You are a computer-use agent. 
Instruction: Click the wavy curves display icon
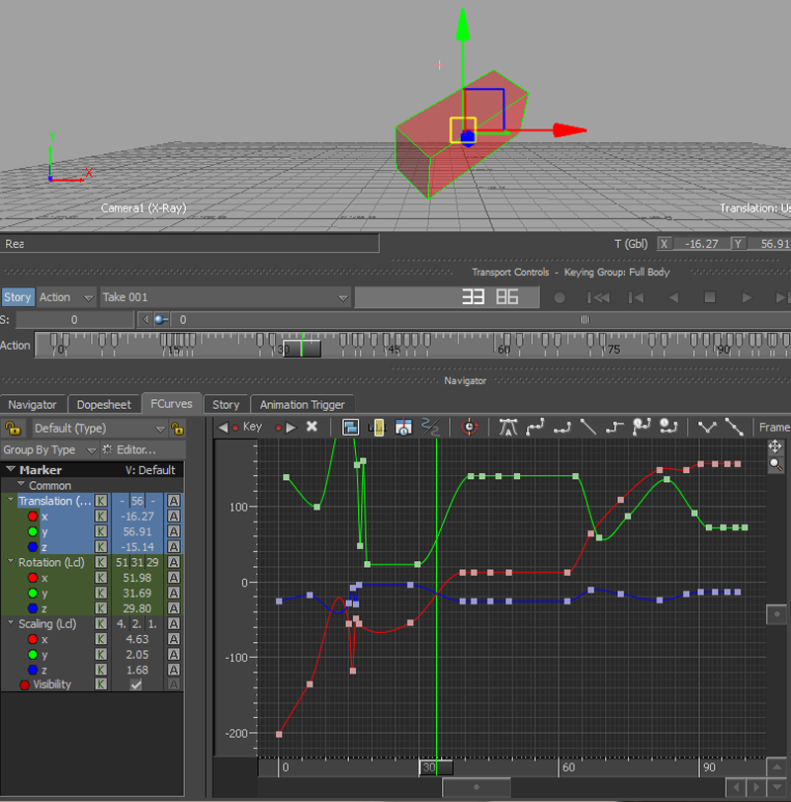pyautogui.click(x=430, y=427)
